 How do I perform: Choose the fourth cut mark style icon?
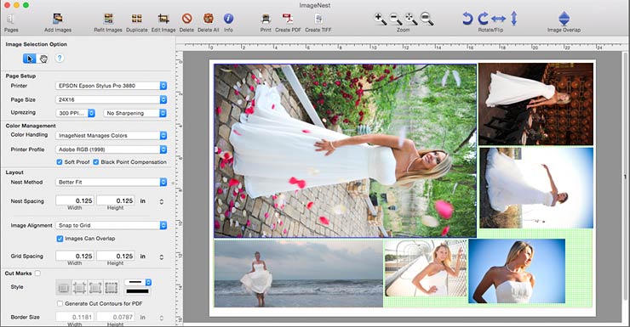(112, 287)
